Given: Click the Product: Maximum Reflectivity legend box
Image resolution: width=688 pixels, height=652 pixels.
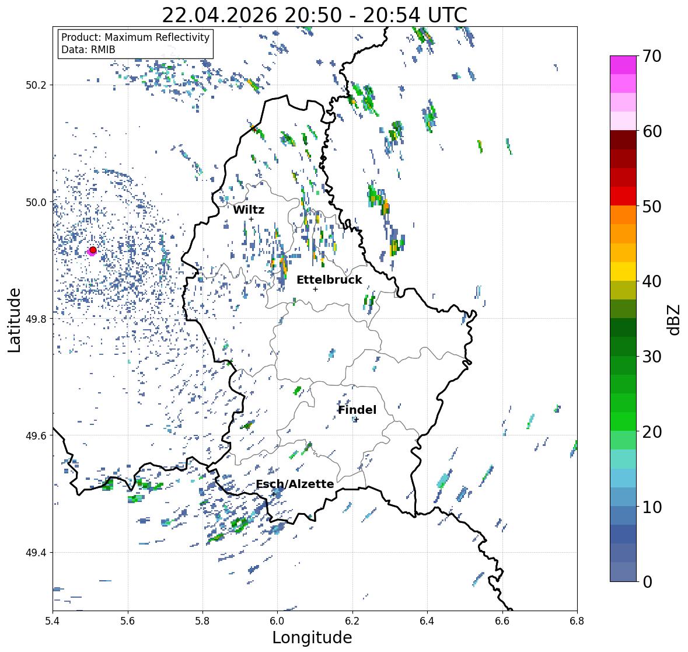Looking at the screenshot, I should tap(135, 43).
